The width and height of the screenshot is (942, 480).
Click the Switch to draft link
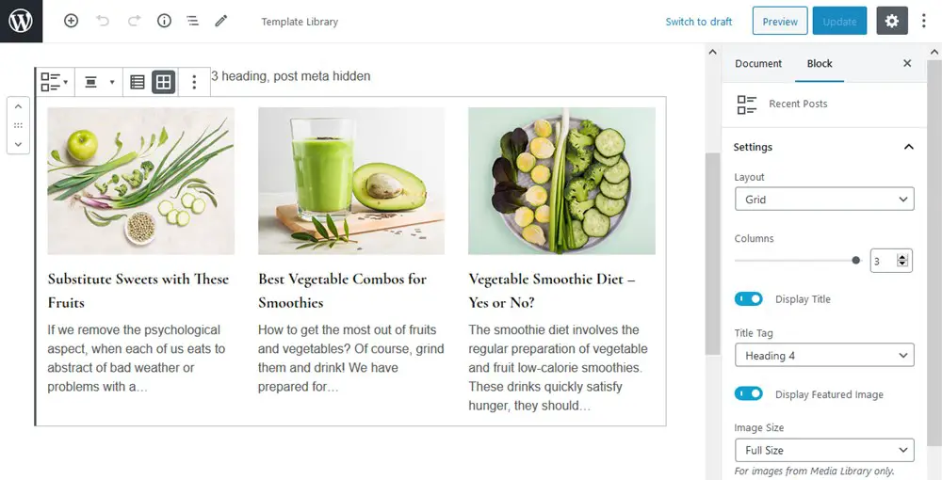coord(698,22)
